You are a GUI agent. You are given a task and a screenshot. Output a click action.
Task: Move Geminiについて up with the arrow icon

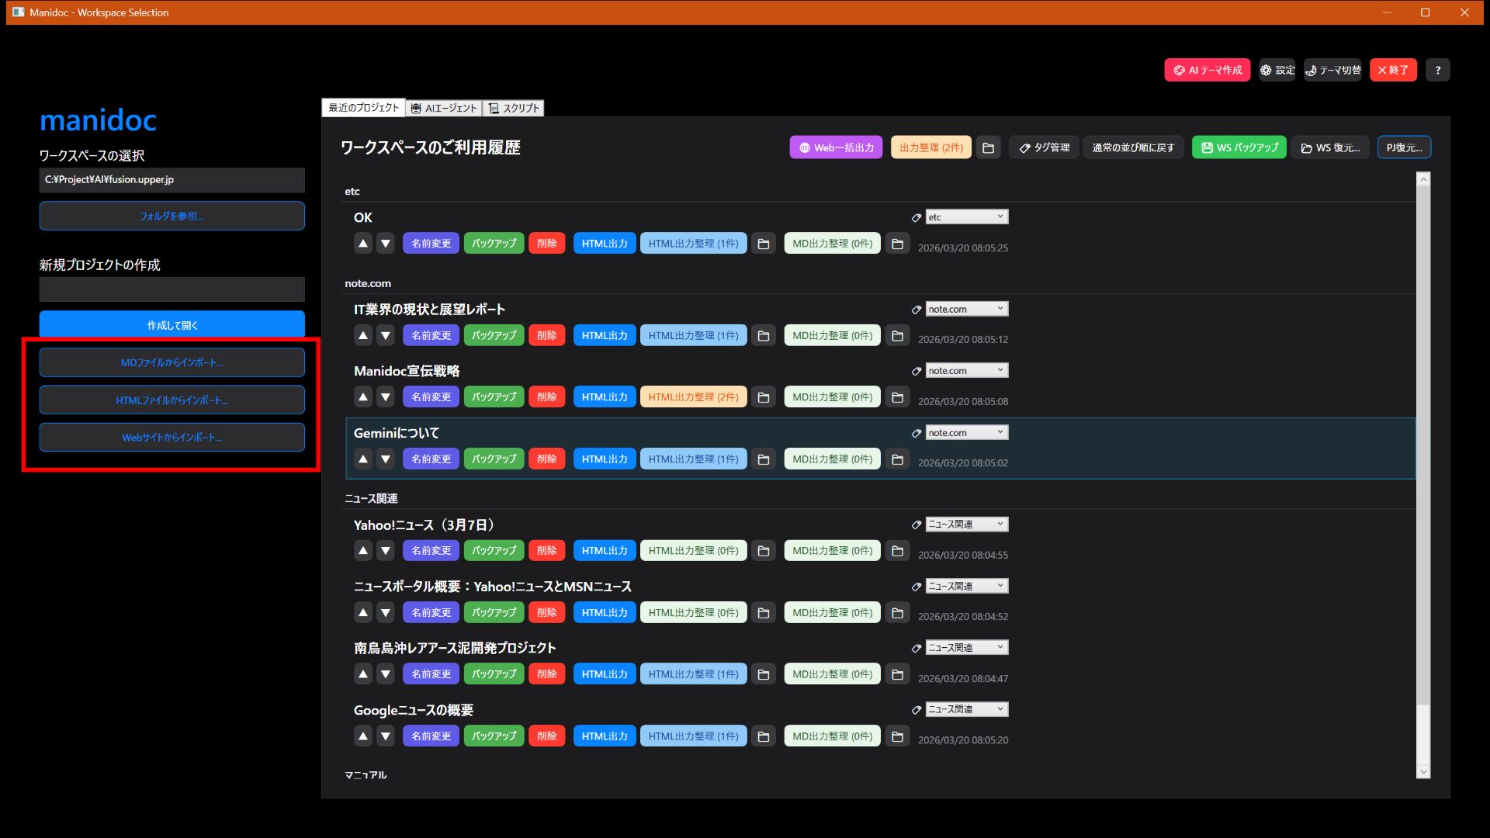[x=362, y=459]
